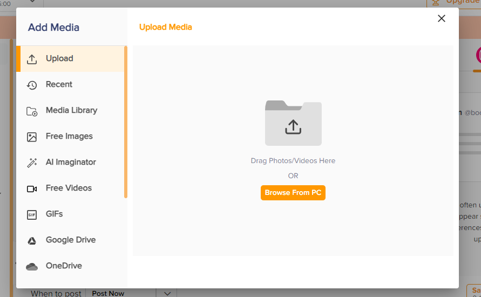Open the Recent media section
Image resolution: width=481 pixels, height=297 pixels.
[71, 84]
